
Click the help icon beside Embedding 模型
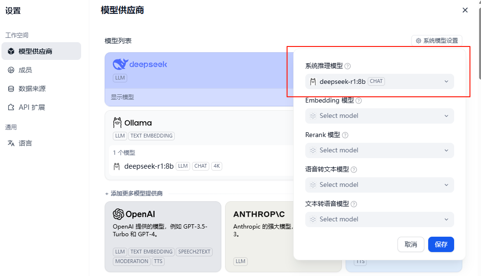point(359,101)
